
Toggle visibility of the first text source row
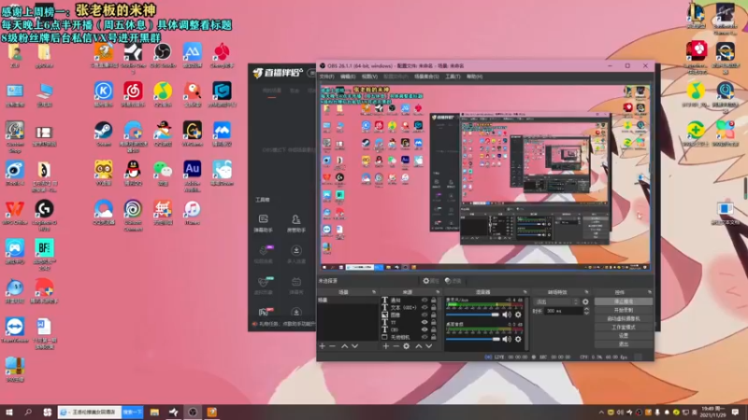pyautogui.click(x=424, y=301)
